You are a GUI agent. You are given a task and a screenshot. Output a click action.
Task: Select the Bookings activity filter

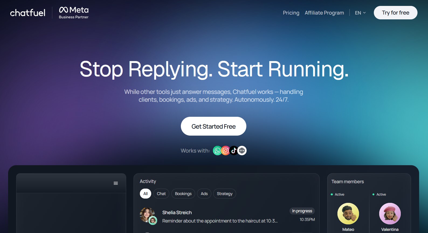(183, 194)
